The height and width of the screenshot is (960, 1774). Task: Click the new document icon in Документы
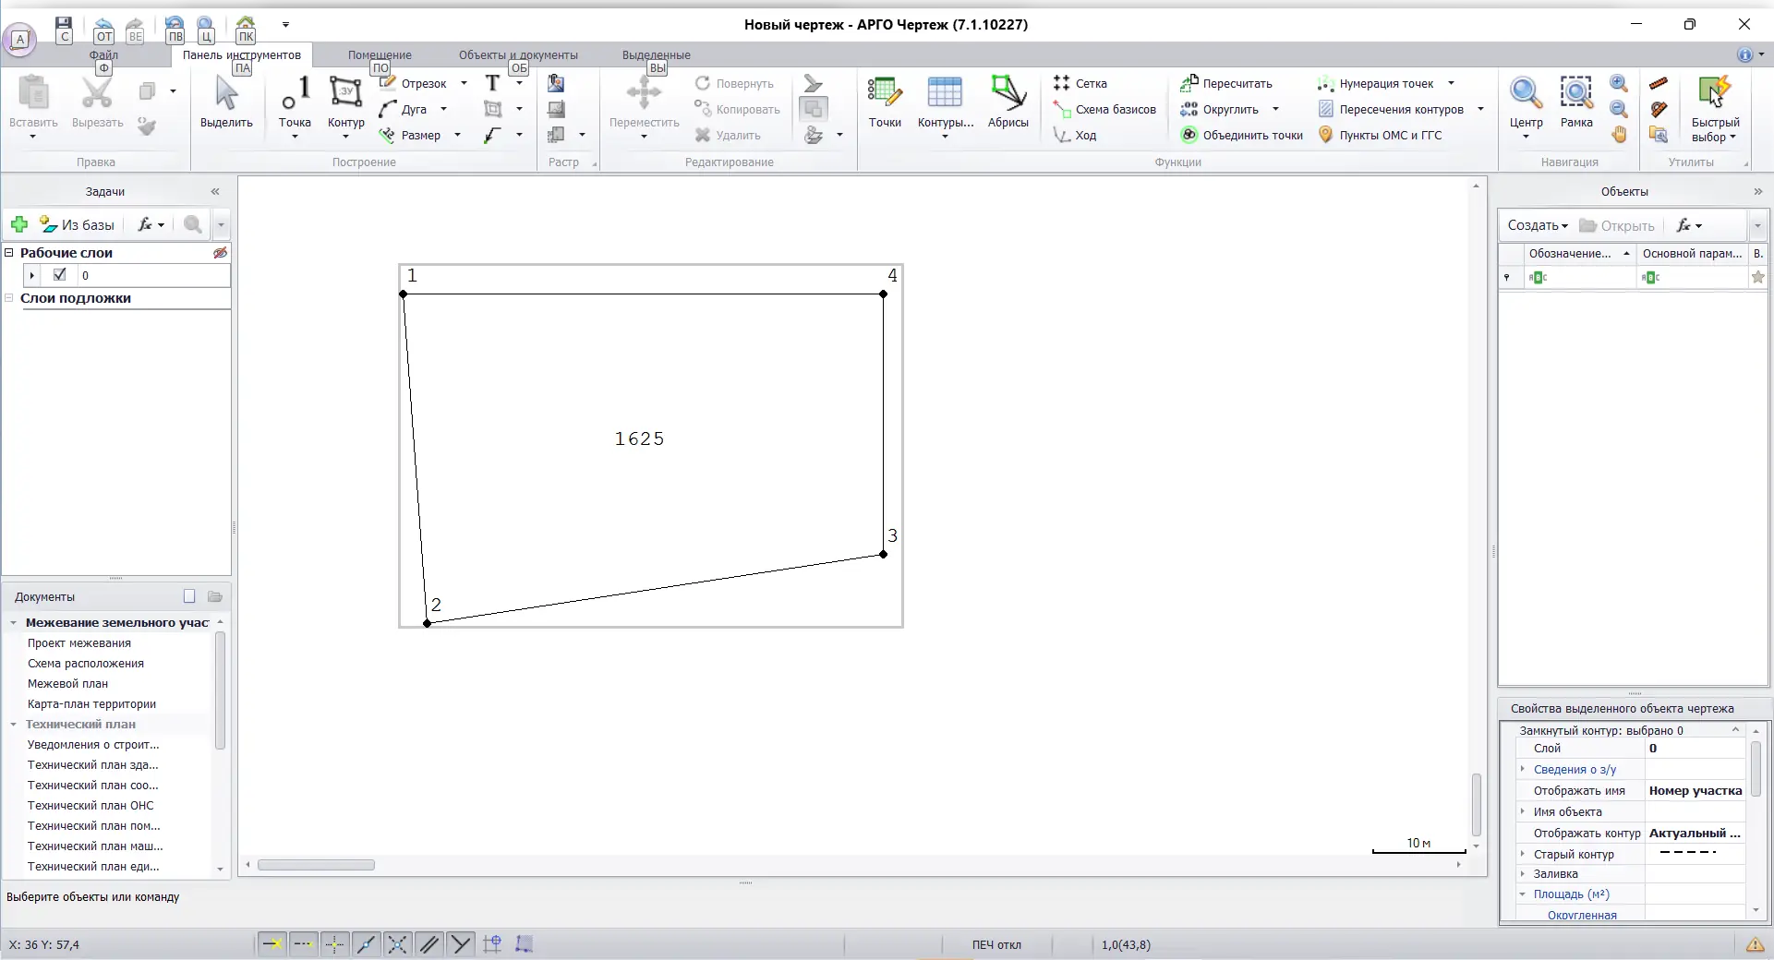(189, 596)
